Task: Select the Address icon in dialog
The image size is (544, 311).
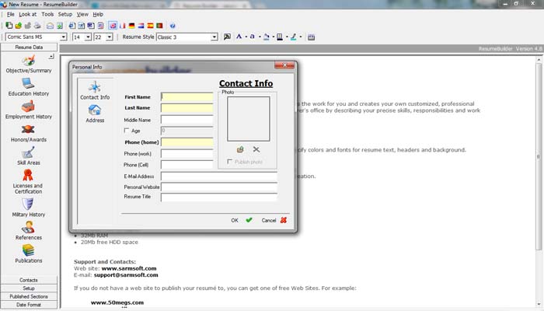Action: pos(94,110)
